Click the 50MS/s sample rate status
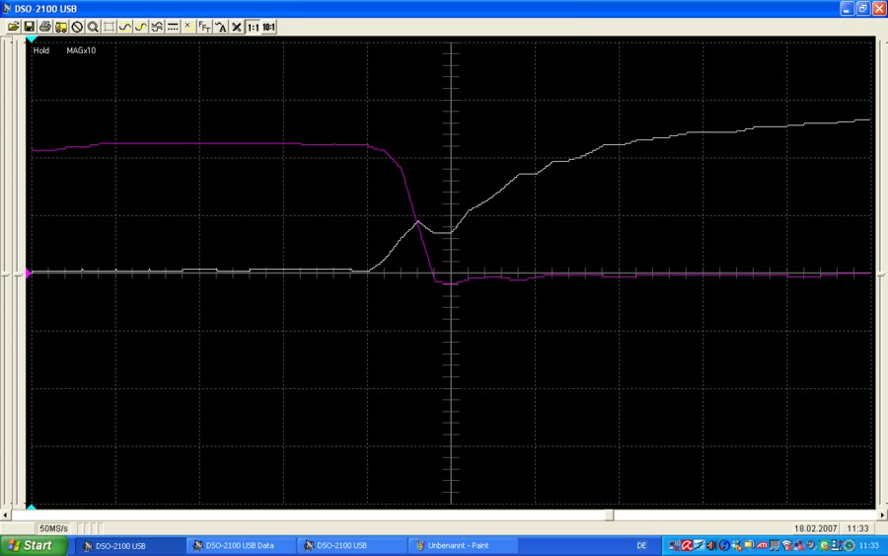The width and height of the screenshot is (888, 556). click(53, 528)
